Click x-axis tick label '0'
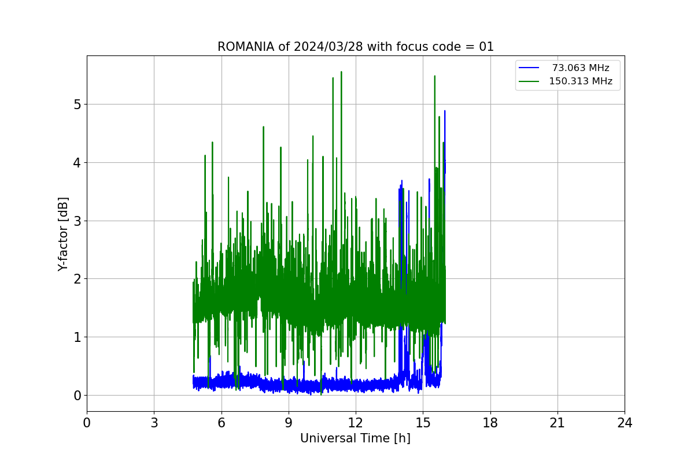Image resolution: width=694 pixels, height=462 pixels. point(87,423)
